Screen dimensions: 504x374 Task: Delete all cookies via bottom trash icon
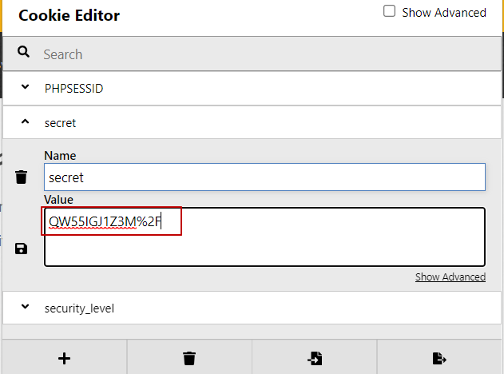(x=189, y=358)
